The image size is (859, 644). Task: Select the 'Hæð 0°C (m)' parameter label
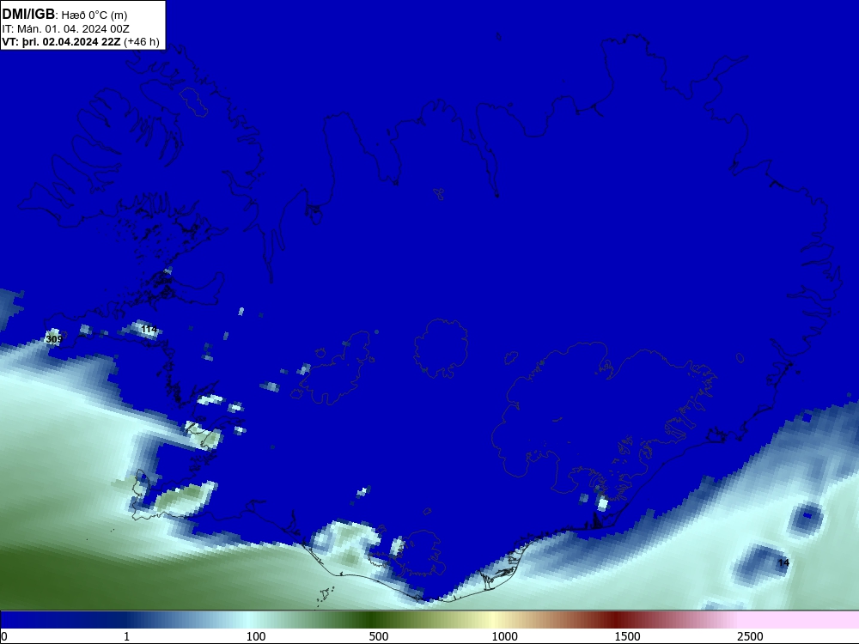click(94, 15)
